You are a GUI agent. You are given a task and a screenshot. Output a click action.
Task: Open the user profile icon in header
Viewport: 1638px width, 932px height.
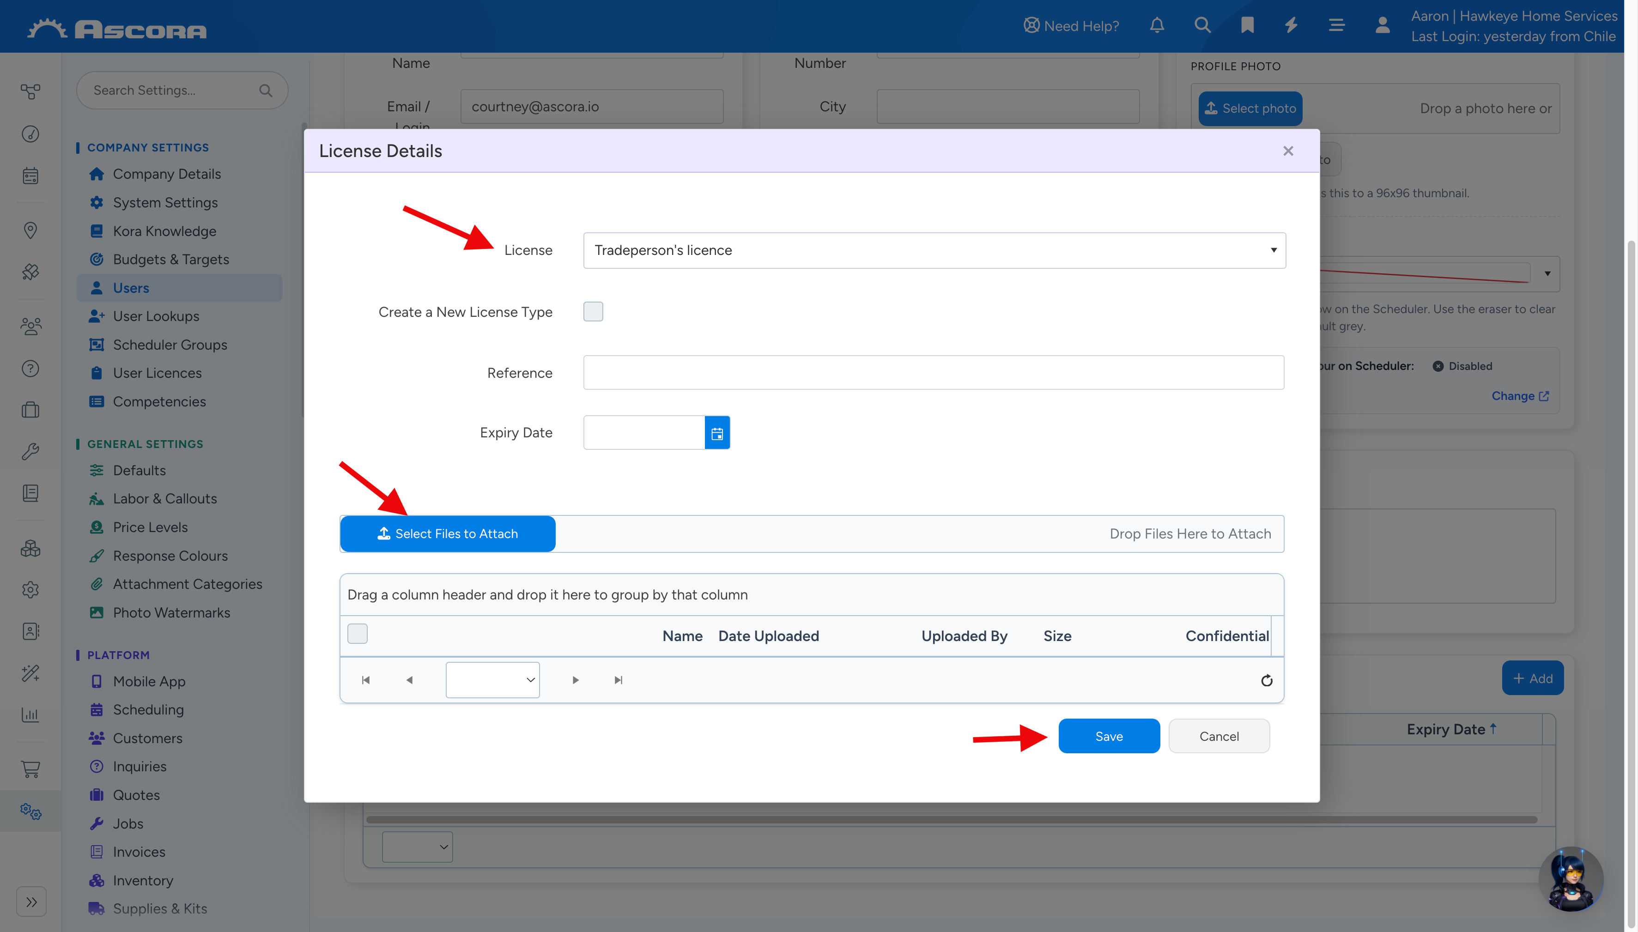pyautogui.click(x=1382, y=25)
